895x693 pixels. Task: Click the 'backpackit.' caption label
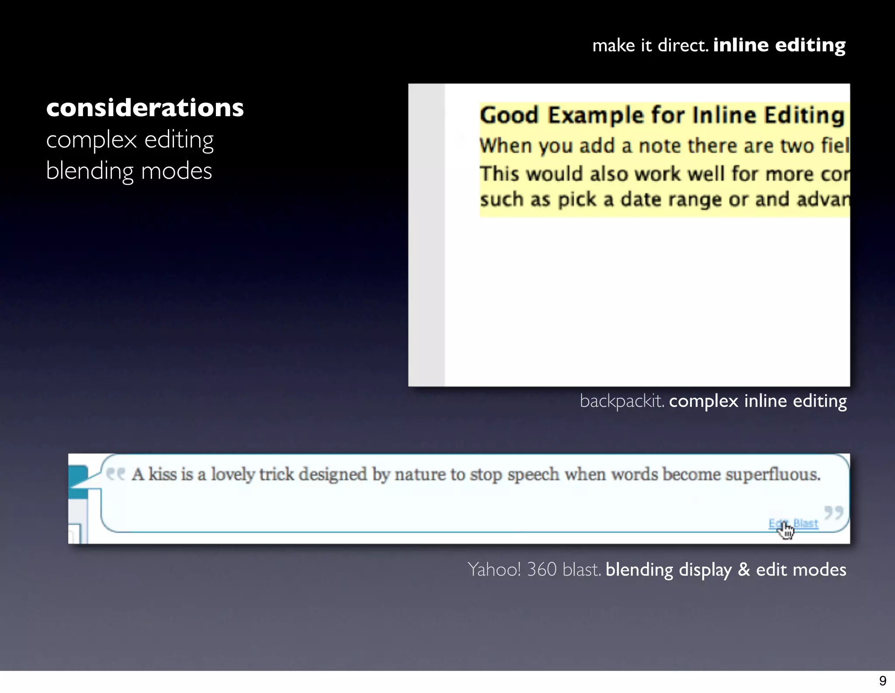(622, 401)
